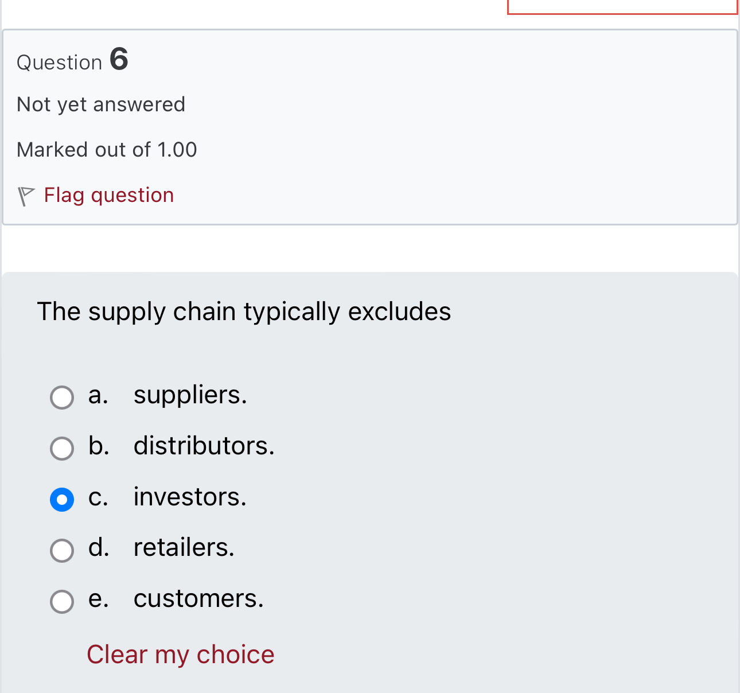
Task: Select the radio button for option a
Action: coord(62,397)
